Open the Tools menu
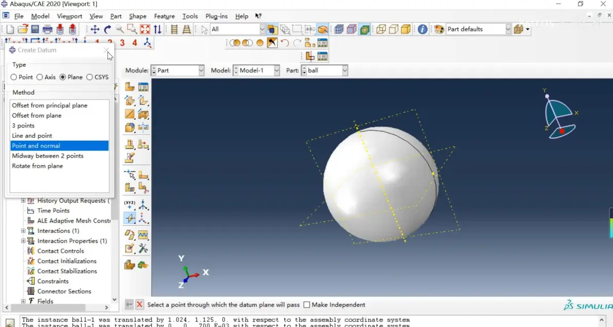The width and height of the screenshot is (613, 327). 190,16
